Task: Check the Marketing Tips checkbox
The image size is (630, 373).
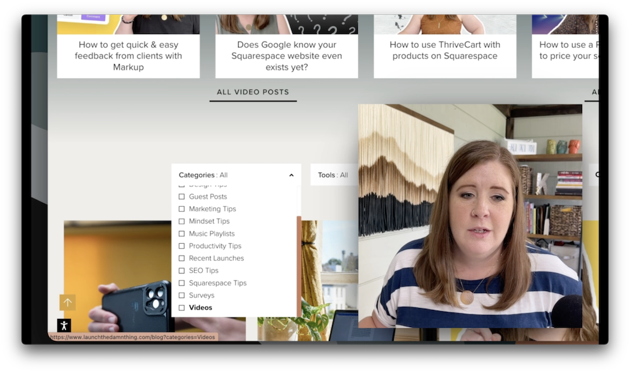Action: point(181,209)
